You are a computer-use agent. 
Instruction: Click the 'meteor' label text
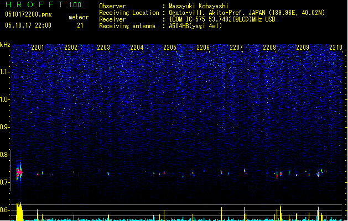79,17
